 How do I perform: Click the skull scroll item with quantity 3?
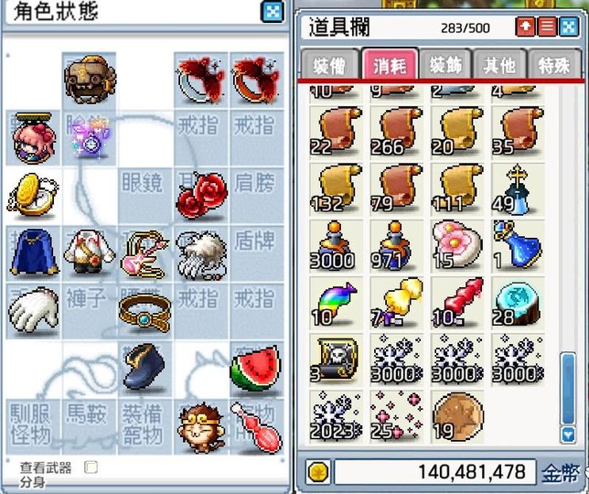(x=336, y=360)
